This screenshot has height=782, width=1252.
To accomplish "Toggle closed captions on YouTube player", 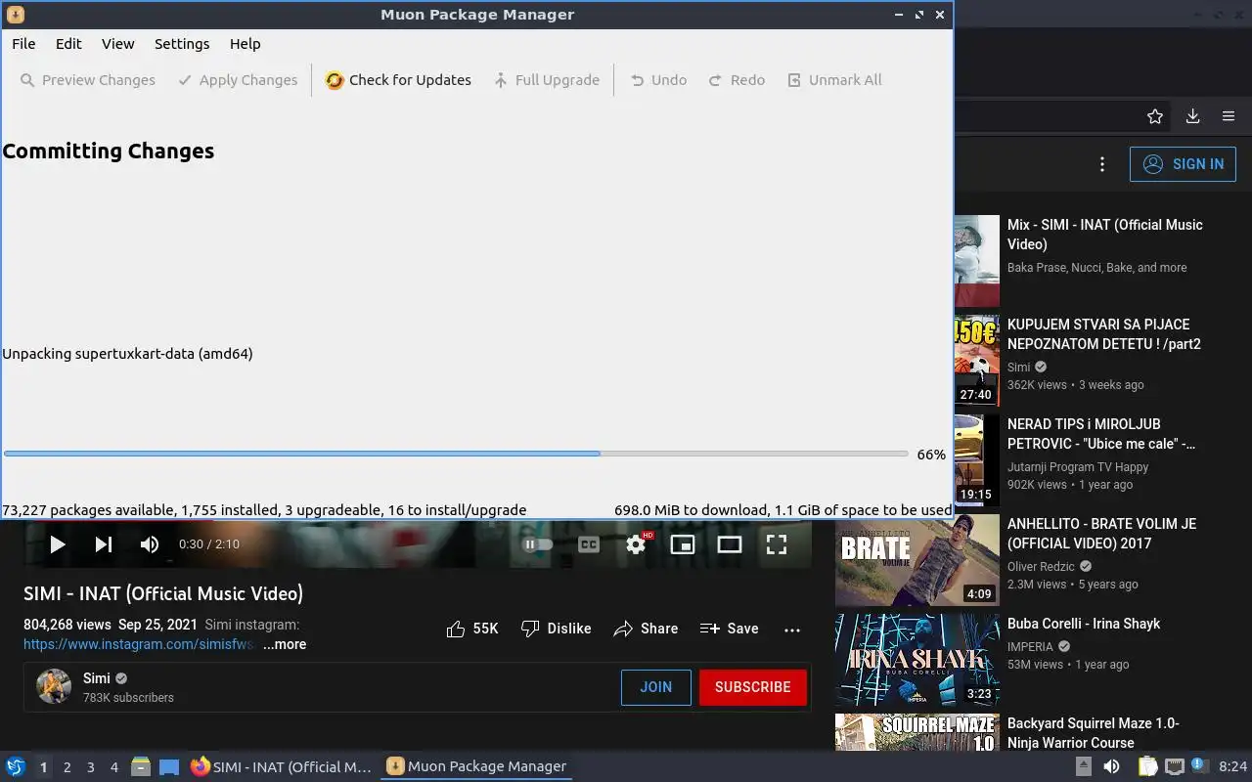I will click(x=589, y=544).
